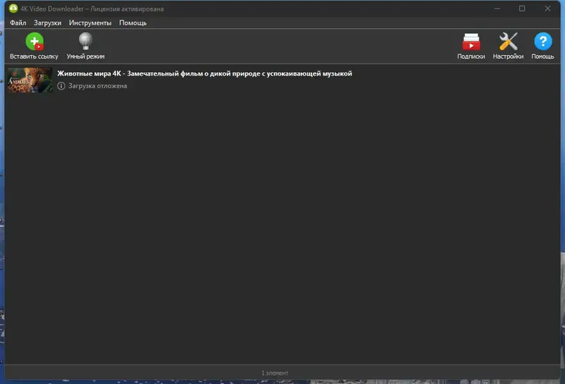Close the 4K Video Downloader window

tap(547, 8)
